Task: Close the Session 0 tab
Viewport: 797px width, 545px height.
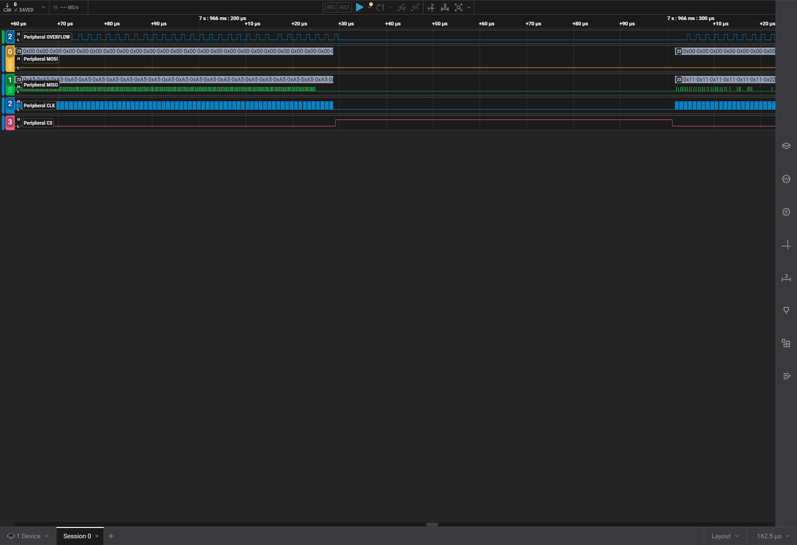Action: click(x=97, y=536)
